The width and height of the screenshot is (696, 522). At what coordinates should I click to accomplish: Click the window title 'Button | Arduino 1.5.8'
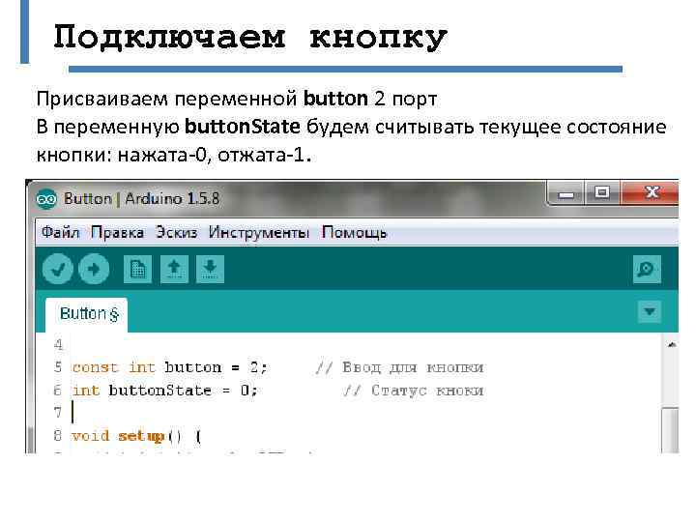click(x=141, y=199)
